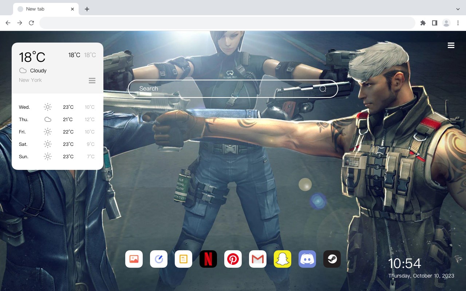This screenshot has height=291, width=466.
Task: Open the hamburger menu on the page
Action: tap(451, 45)
